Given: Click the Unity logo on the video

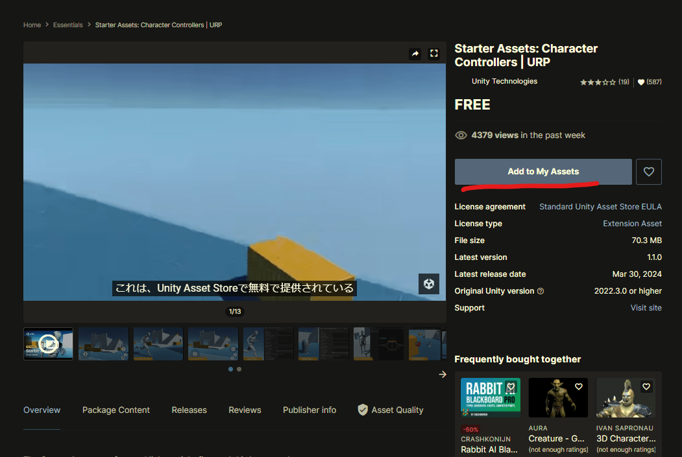Looking at the screenshot, I should tap(429, 284).
